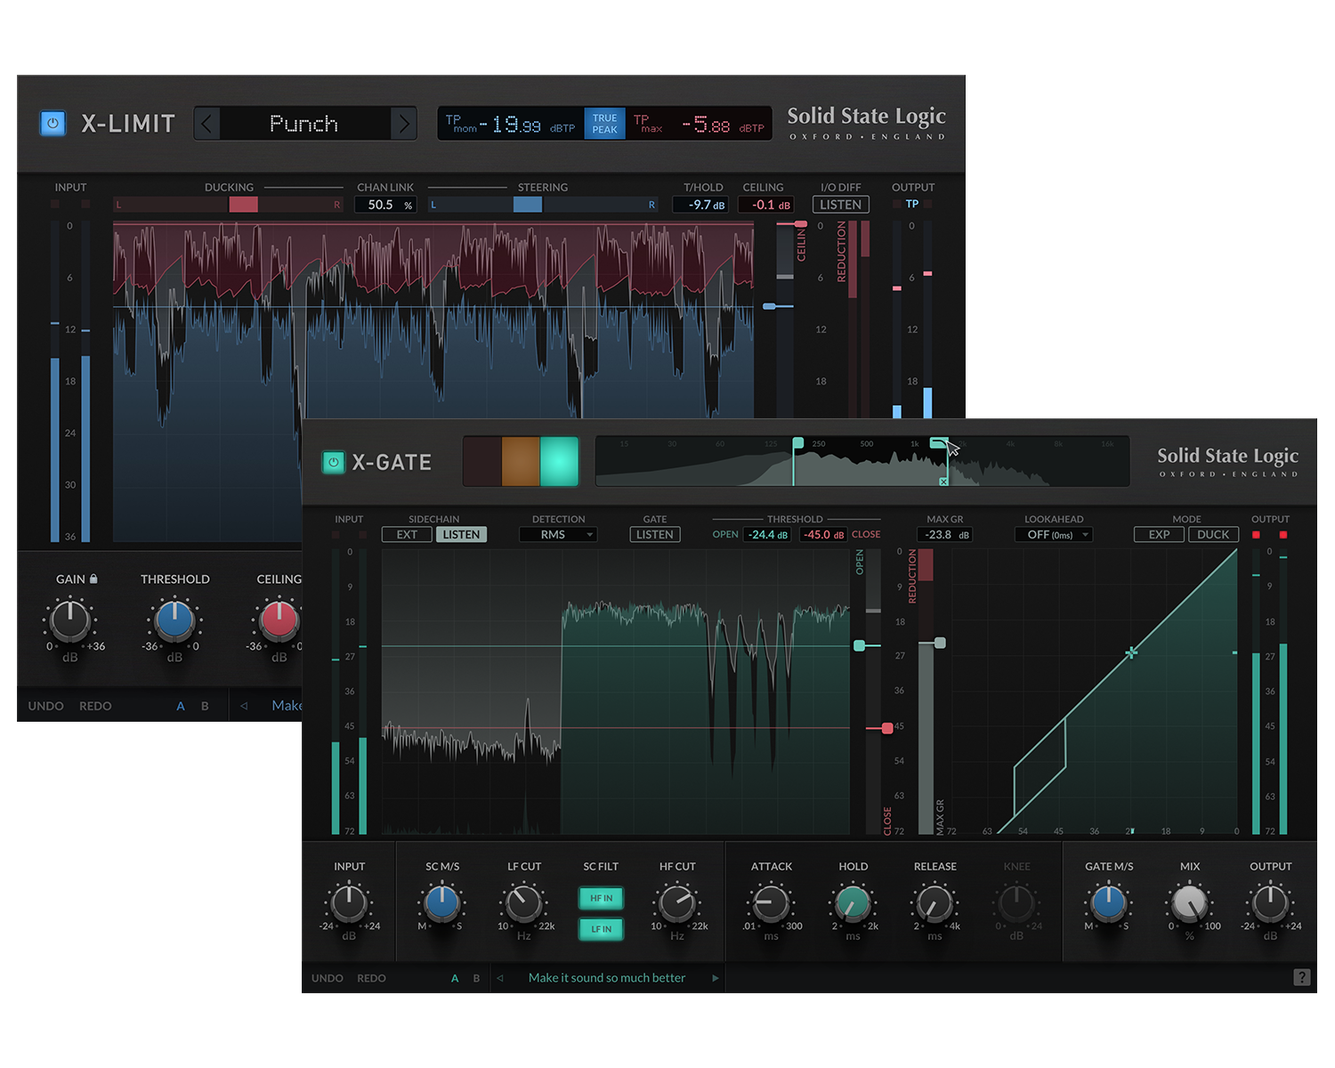Toggle the TRUE PEAK button in X-LIMIT
This screenshot has width=1335, height=1068.
(x=604, y=123)
